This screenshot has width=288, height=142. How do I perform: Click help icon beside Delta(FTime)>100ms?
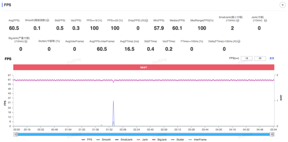[239, 41]
